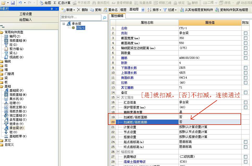Collapse the 其它属性 group
The image size is (252, 166).
click(x=118, y=98)
